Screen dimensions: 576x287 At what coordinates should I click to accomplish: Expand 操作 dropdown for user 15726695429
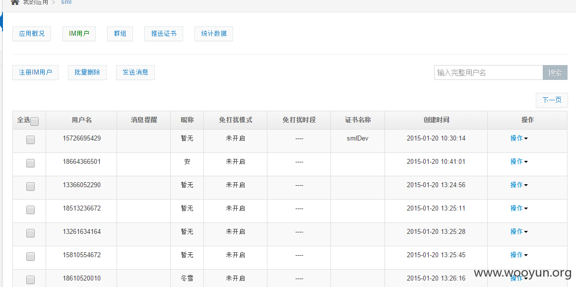(519, 138)
